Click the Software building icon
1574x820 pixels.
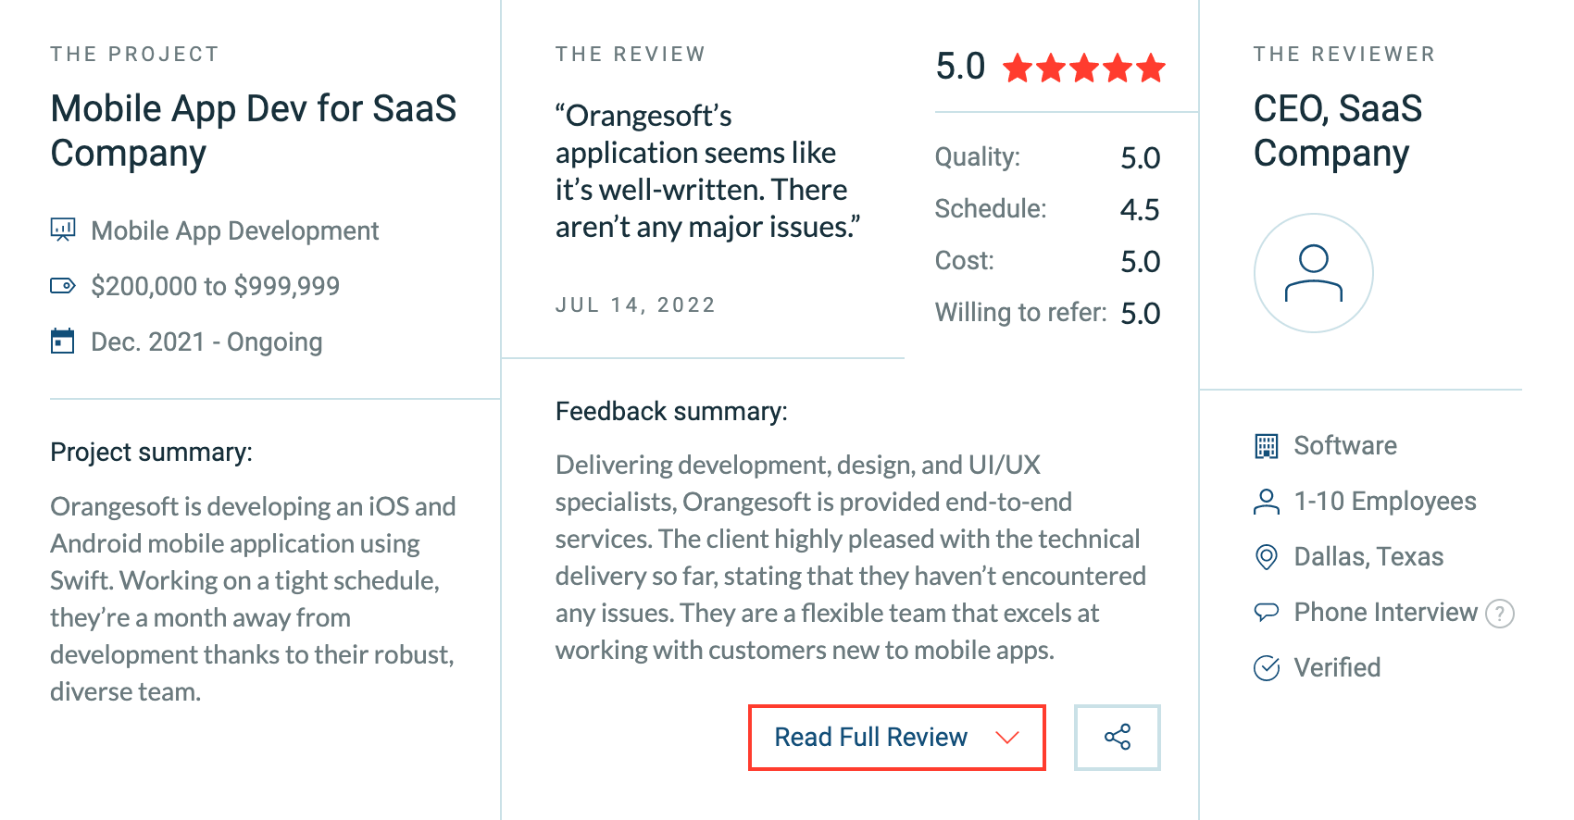(x=1266, y=446)
